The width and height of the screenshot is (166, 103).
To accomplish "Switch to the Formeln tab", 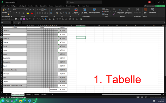I will tap(30, 6).
